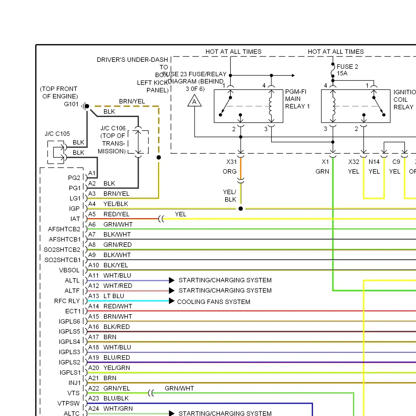The height and width of the screenshot is (416, 416).
Task: Select the 'FUSE 2 15A' label
Action: [x=347, y=70]
